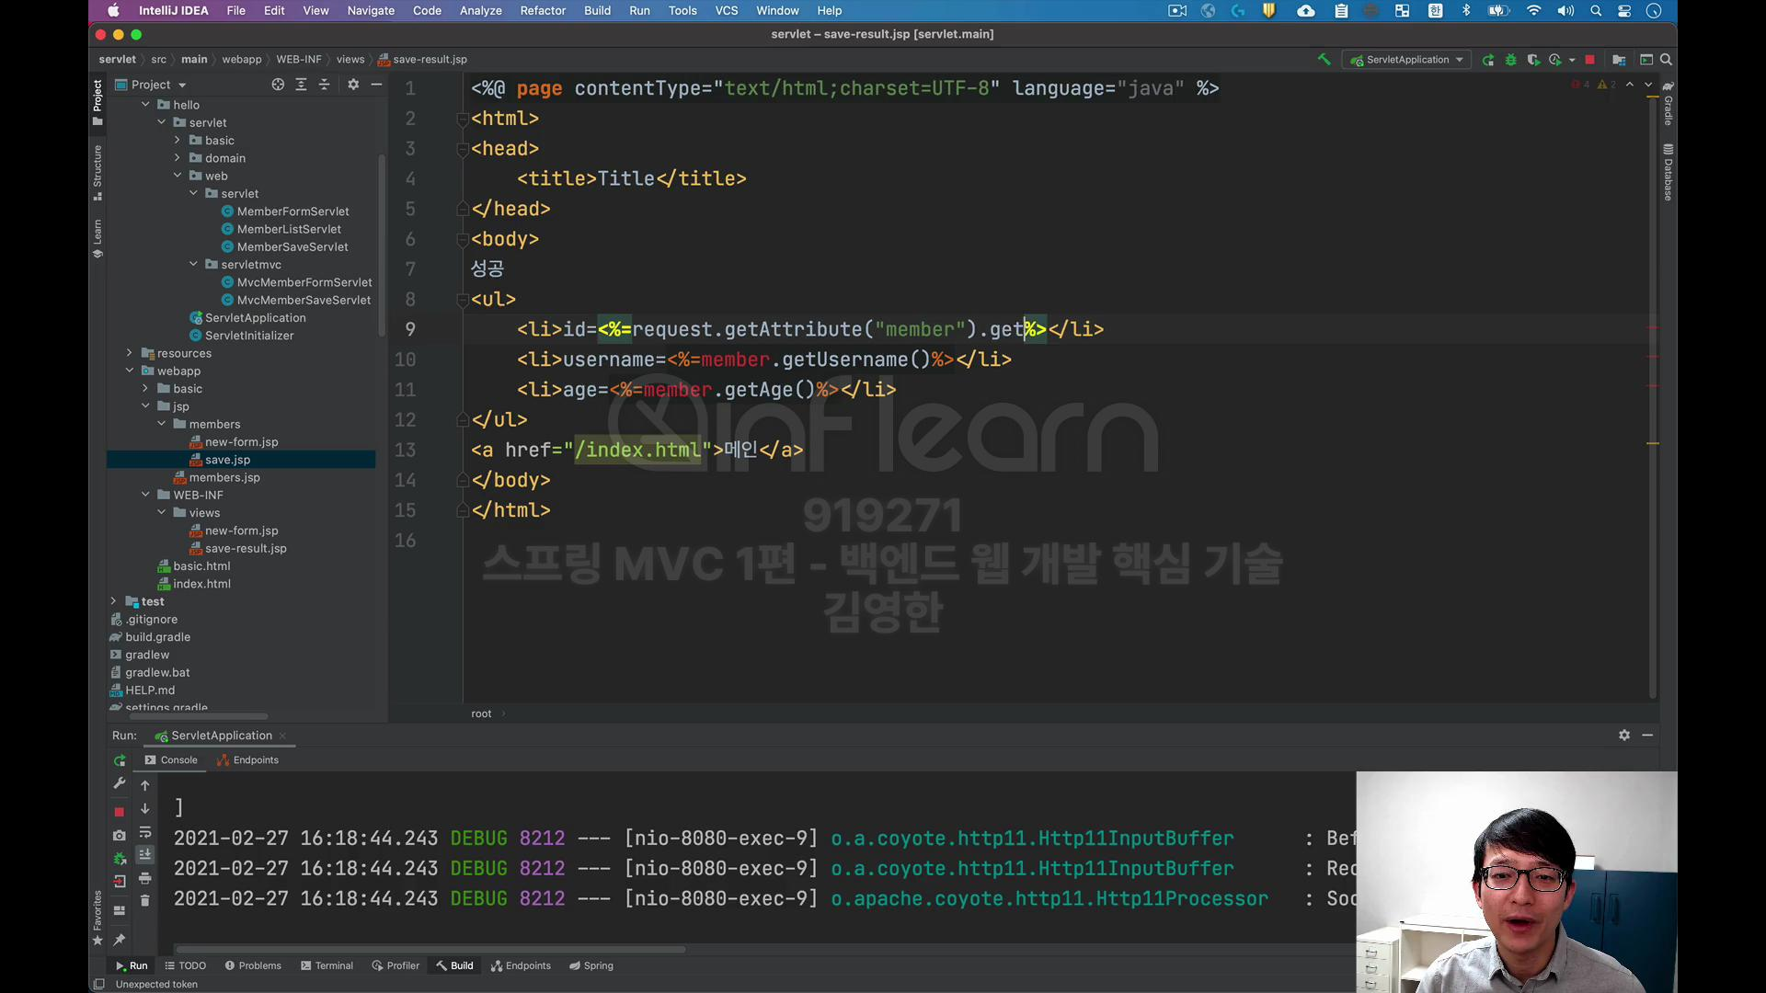Screen dimensions: 1766x993
Task: Toggle the Structure side panel
Action: [x=97, y=172]
